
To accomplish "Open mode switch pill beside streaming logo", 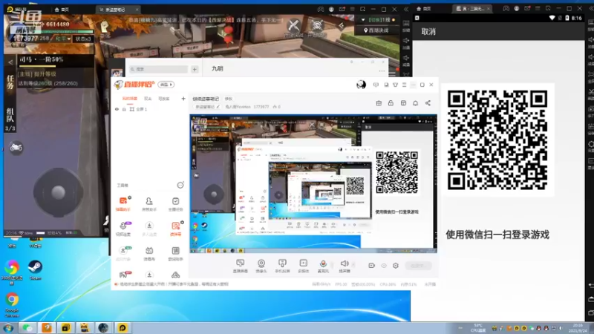I will pos(166,85).
